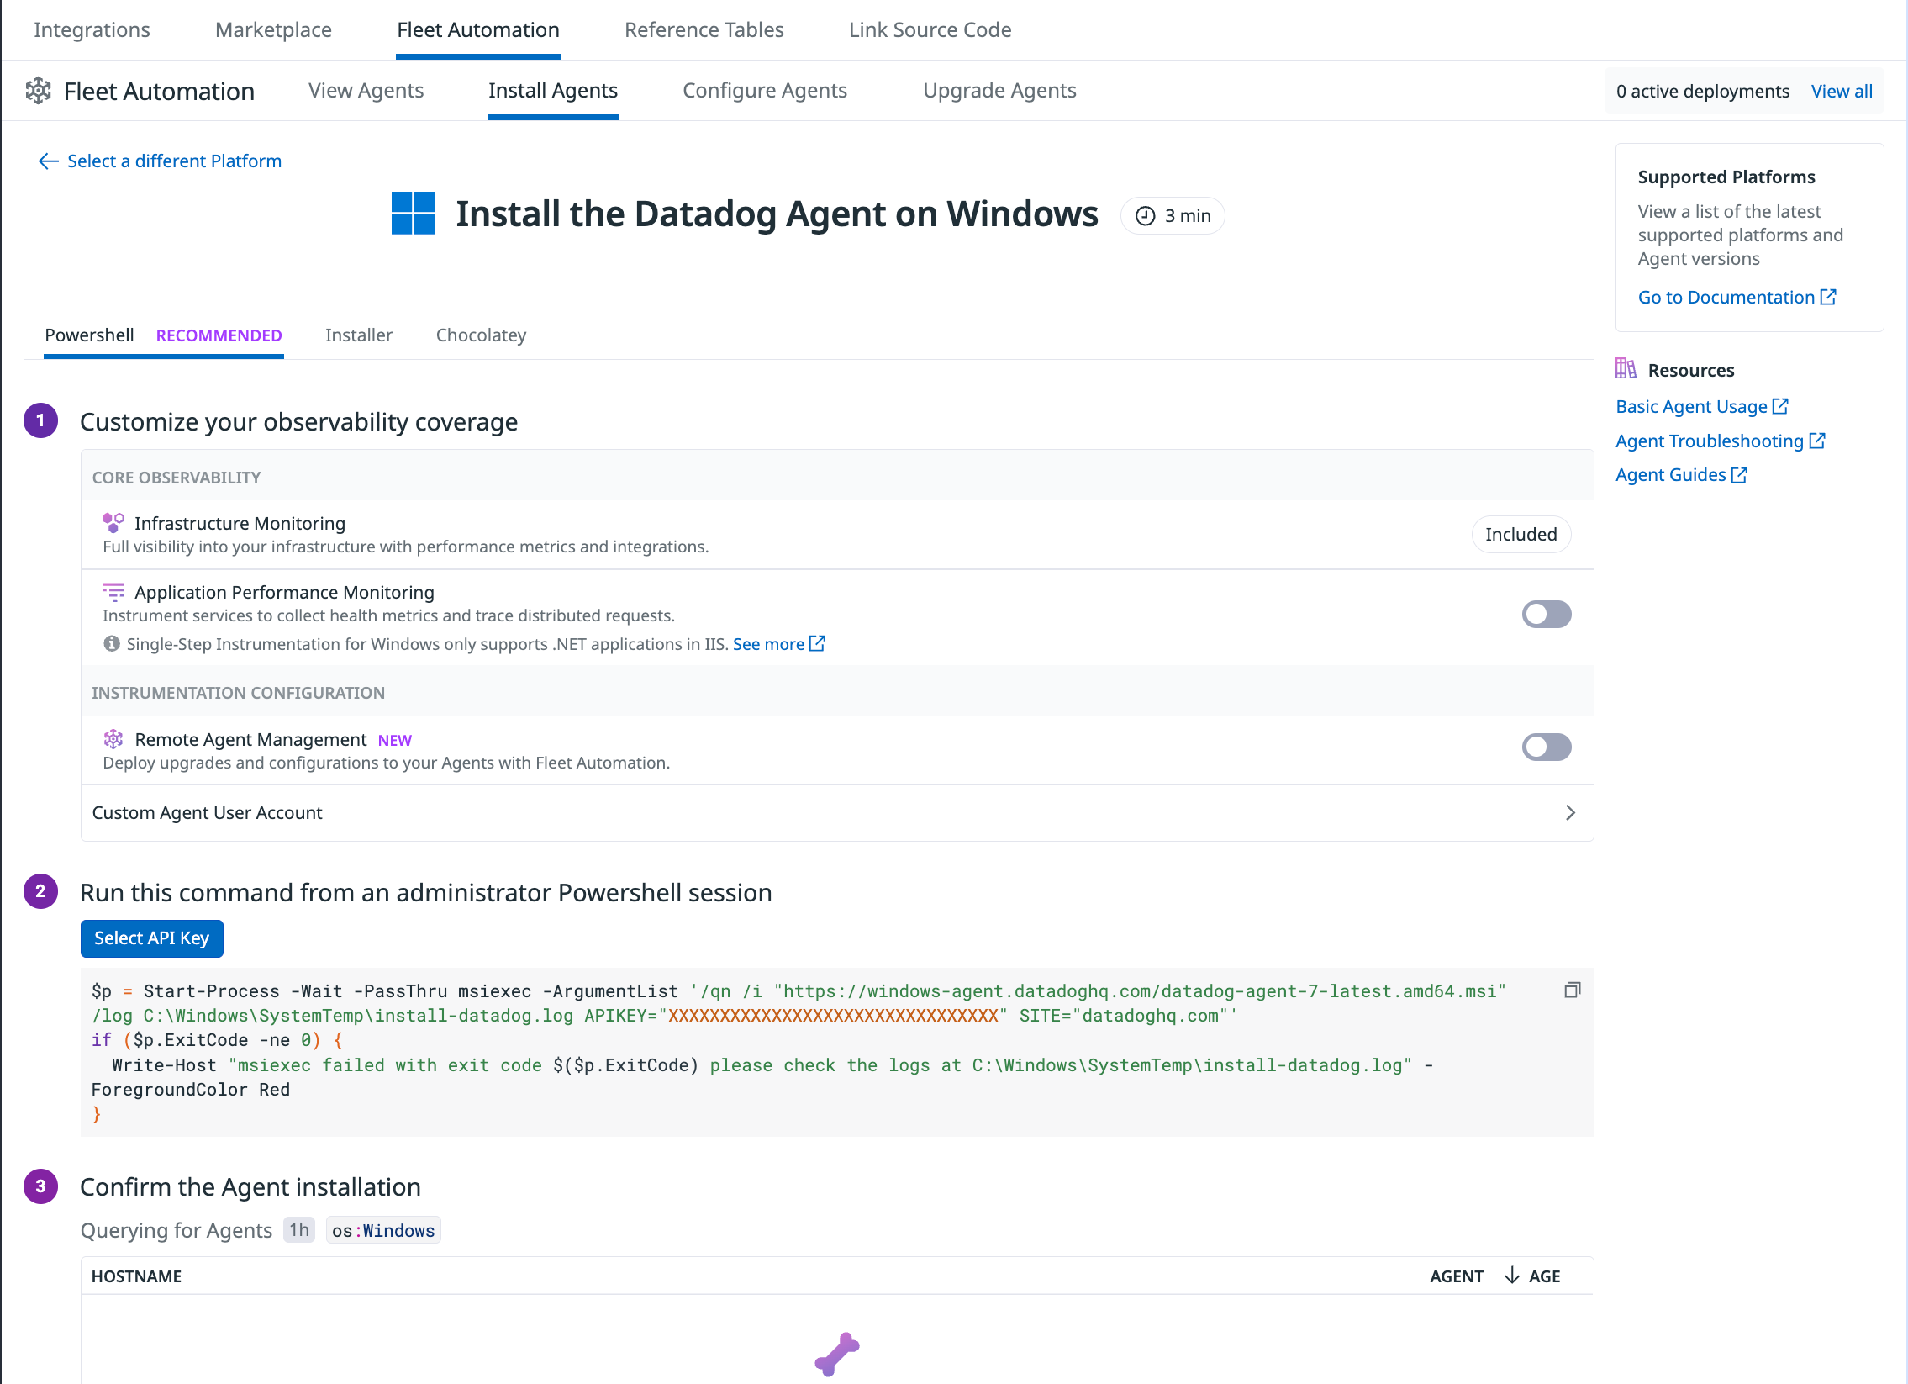This screenshot has width=1908, height=1384.
Task: Open the Reference Tables tab
Action: point(704,29)
